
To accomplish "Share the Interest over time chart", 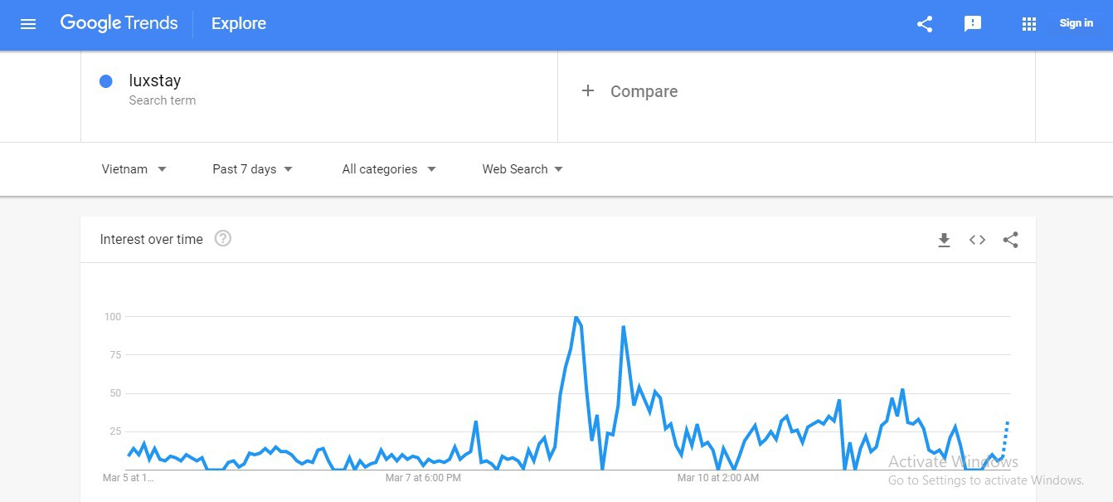I will (1010, 240).
